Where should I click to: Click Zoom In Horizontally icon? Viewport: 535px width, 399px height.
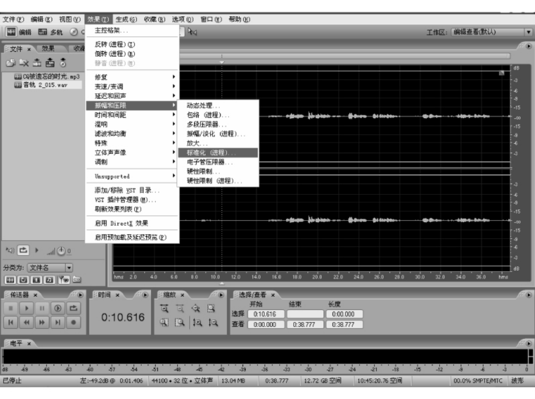click(164, 308)
